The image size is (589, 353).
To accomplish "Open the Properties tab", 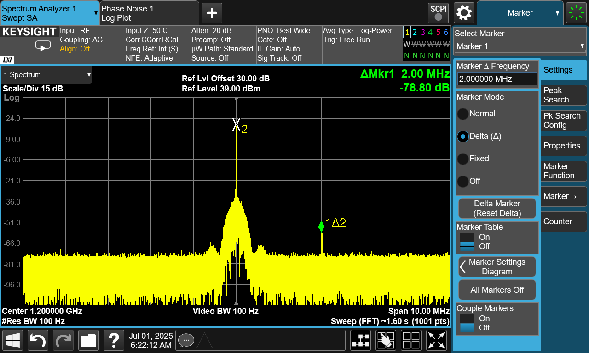I will coord(564,146).
